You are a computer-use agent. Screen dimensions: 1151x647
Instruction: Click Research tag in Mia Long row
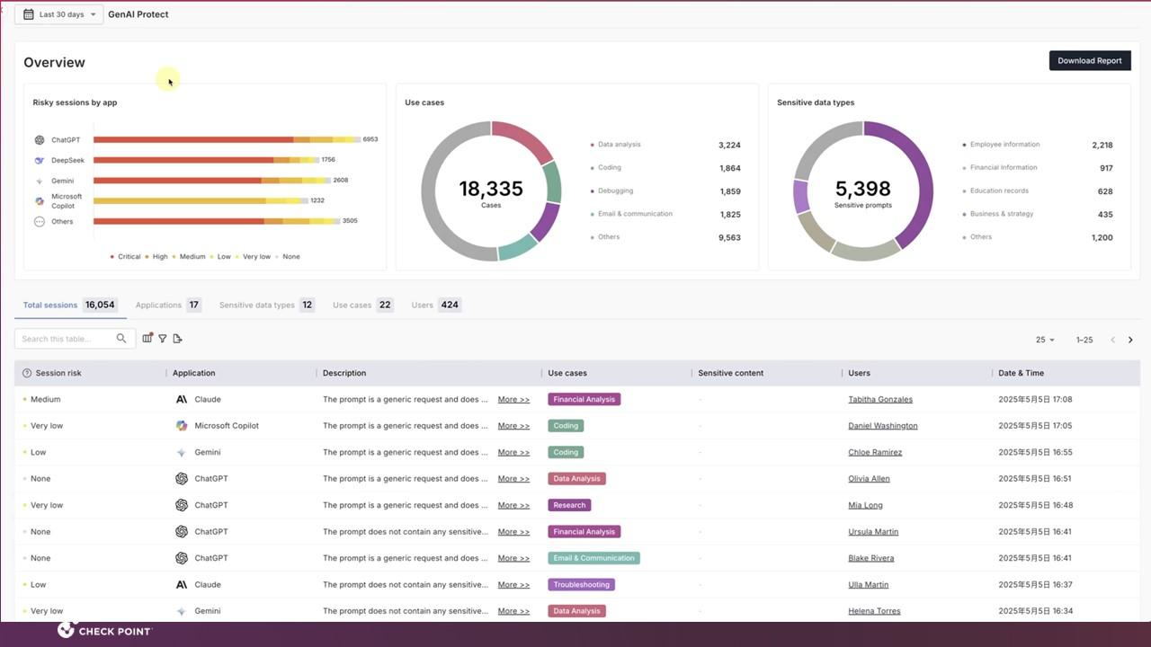coord(569,505)
